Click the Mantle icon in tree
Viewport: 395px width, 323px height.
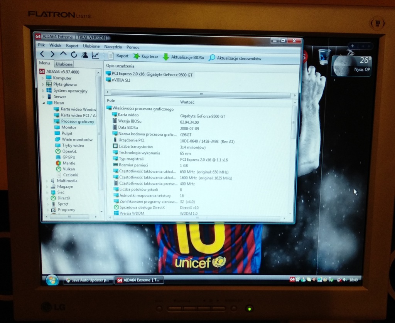coord(59,163)
